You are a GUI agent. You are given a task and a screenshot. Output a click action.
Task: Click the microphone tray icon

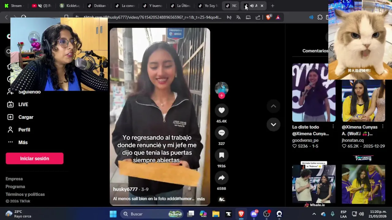click(x=333, y=214)
